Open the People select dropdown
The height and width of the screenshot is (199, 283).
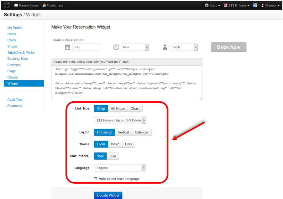click(184, 47)
